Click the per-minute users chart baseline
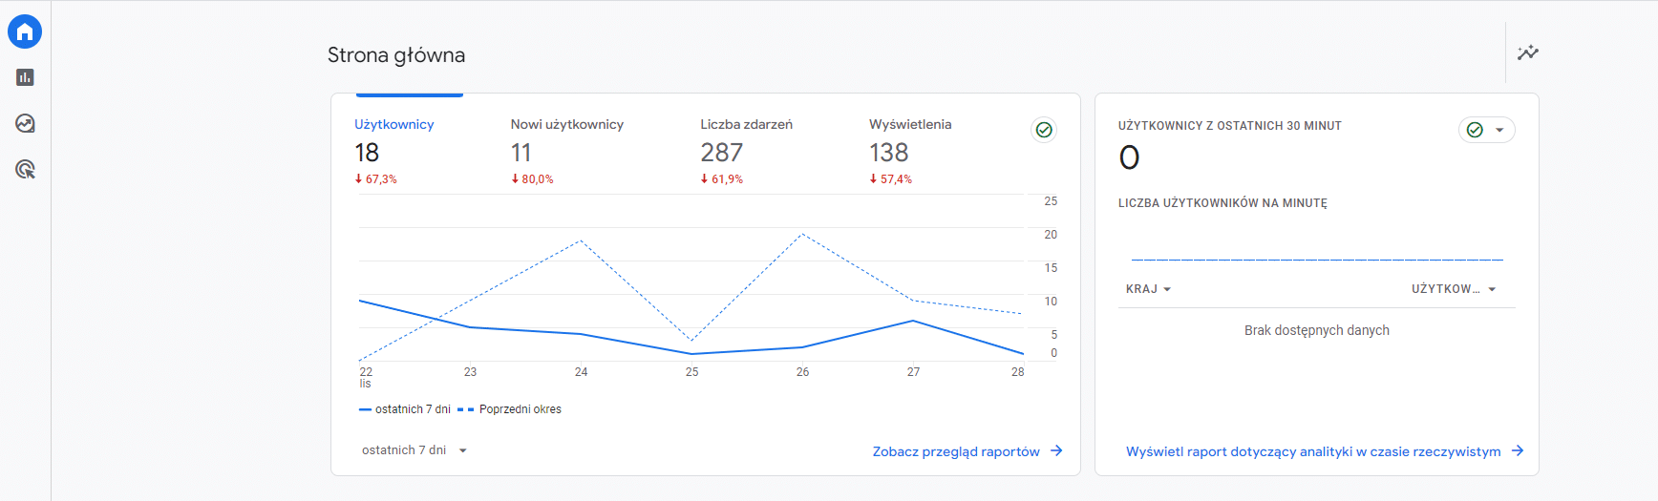1658x501 pixels. click(x=1317, y=260)
